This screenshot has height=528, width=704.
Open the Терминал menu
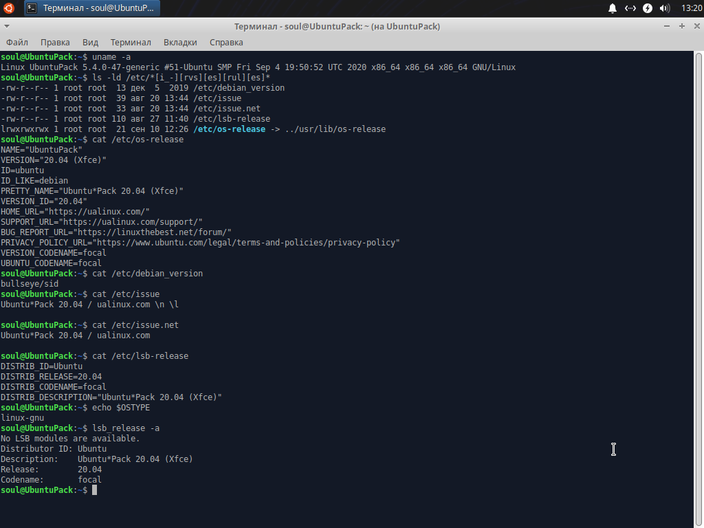pos(131,42)
